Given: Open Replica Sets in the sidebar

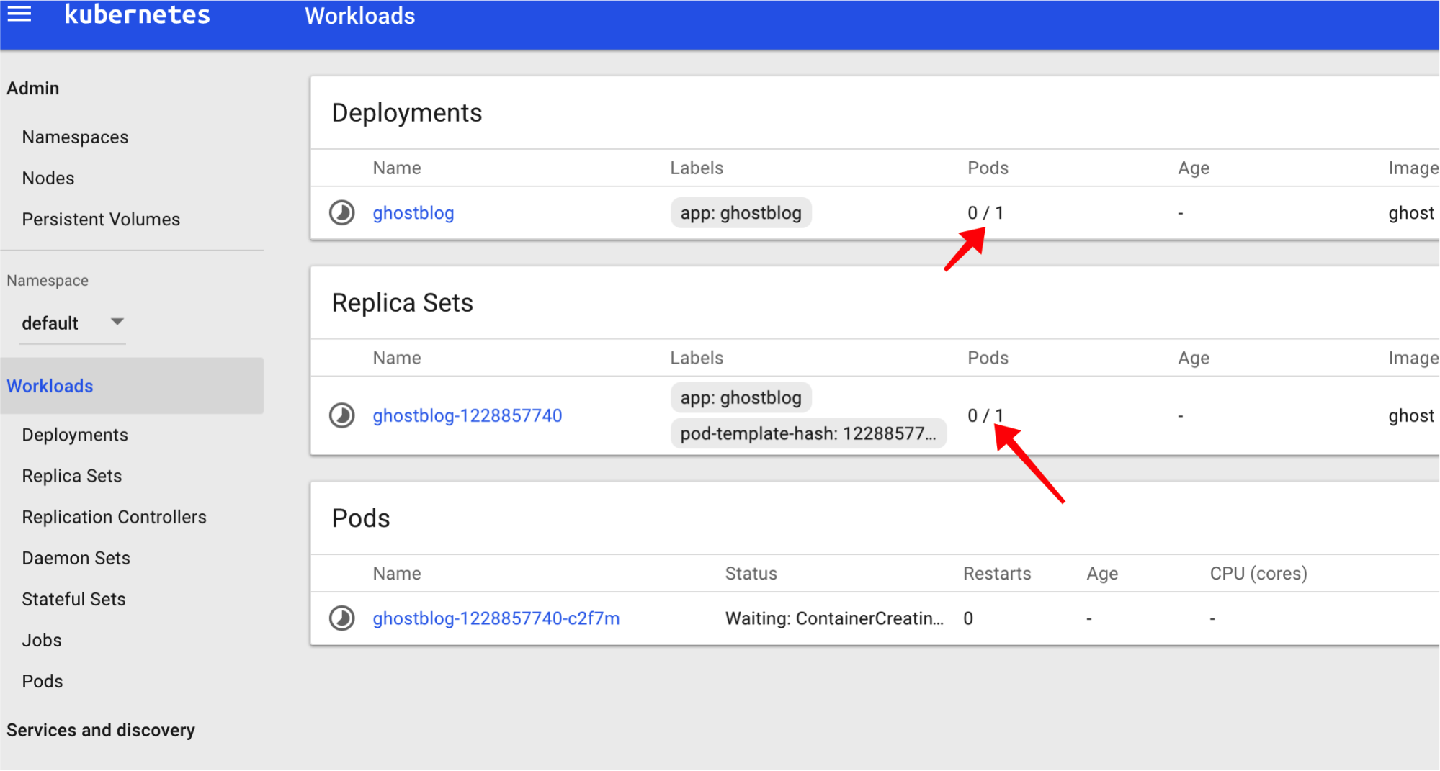Looking at the screenshot, I should 72,476.
